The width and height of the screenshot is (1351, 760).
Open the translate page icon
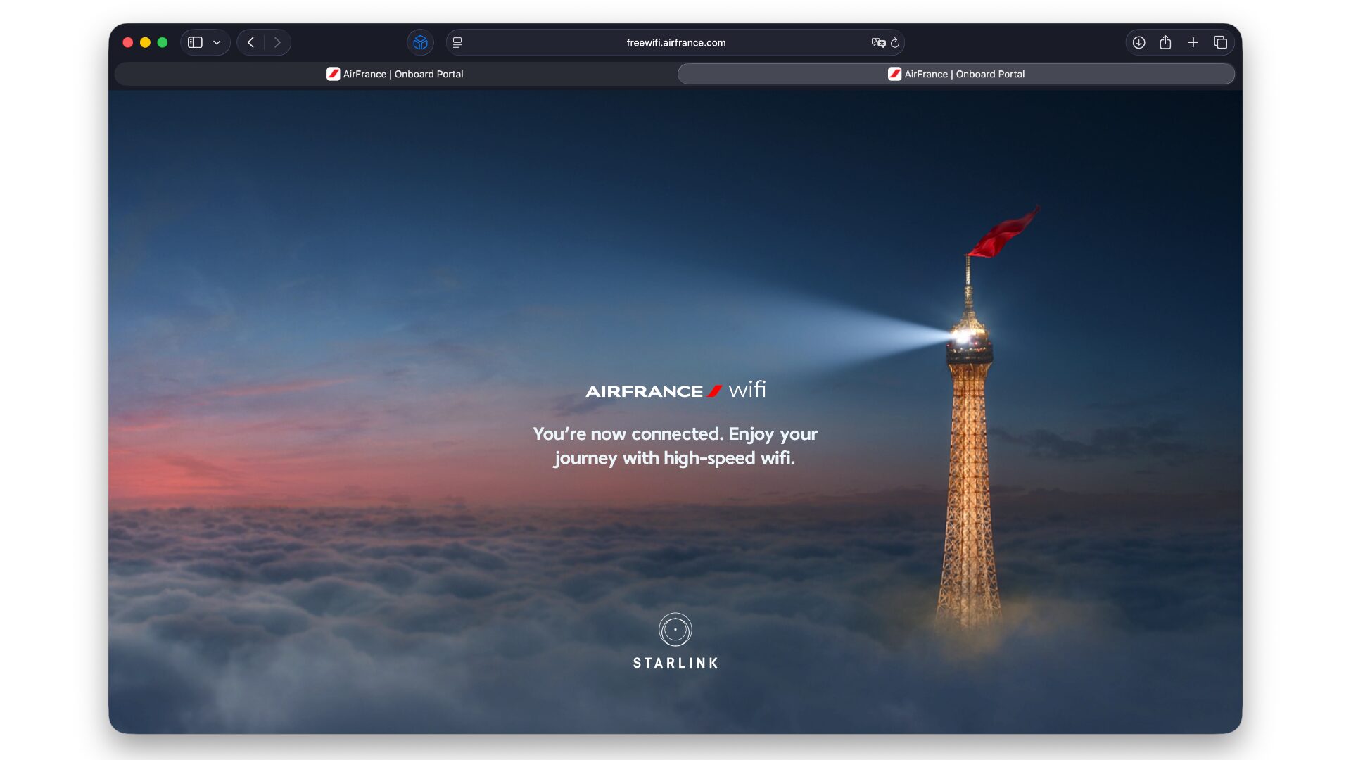click(x=877, y=42)
